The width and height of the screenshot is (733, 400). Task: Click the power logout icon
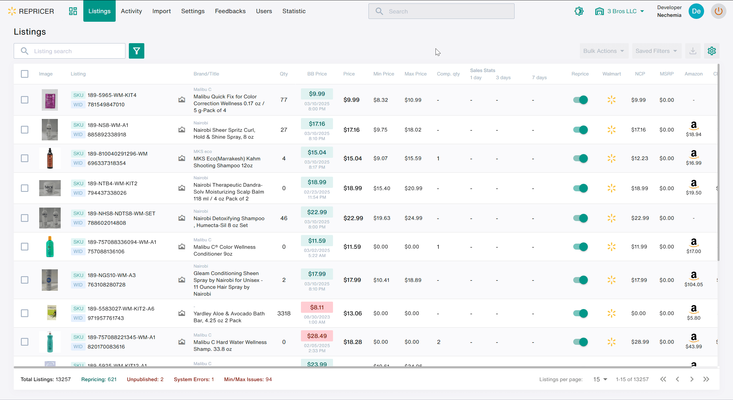[718, 11]
